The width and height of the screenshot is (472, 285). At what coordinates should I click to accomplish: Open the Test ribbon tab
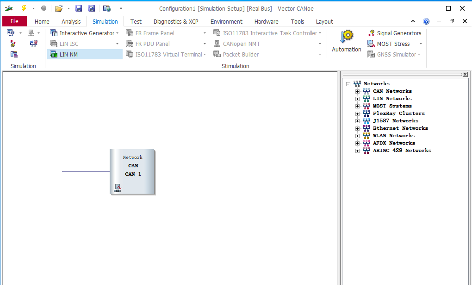click(136, 21)
